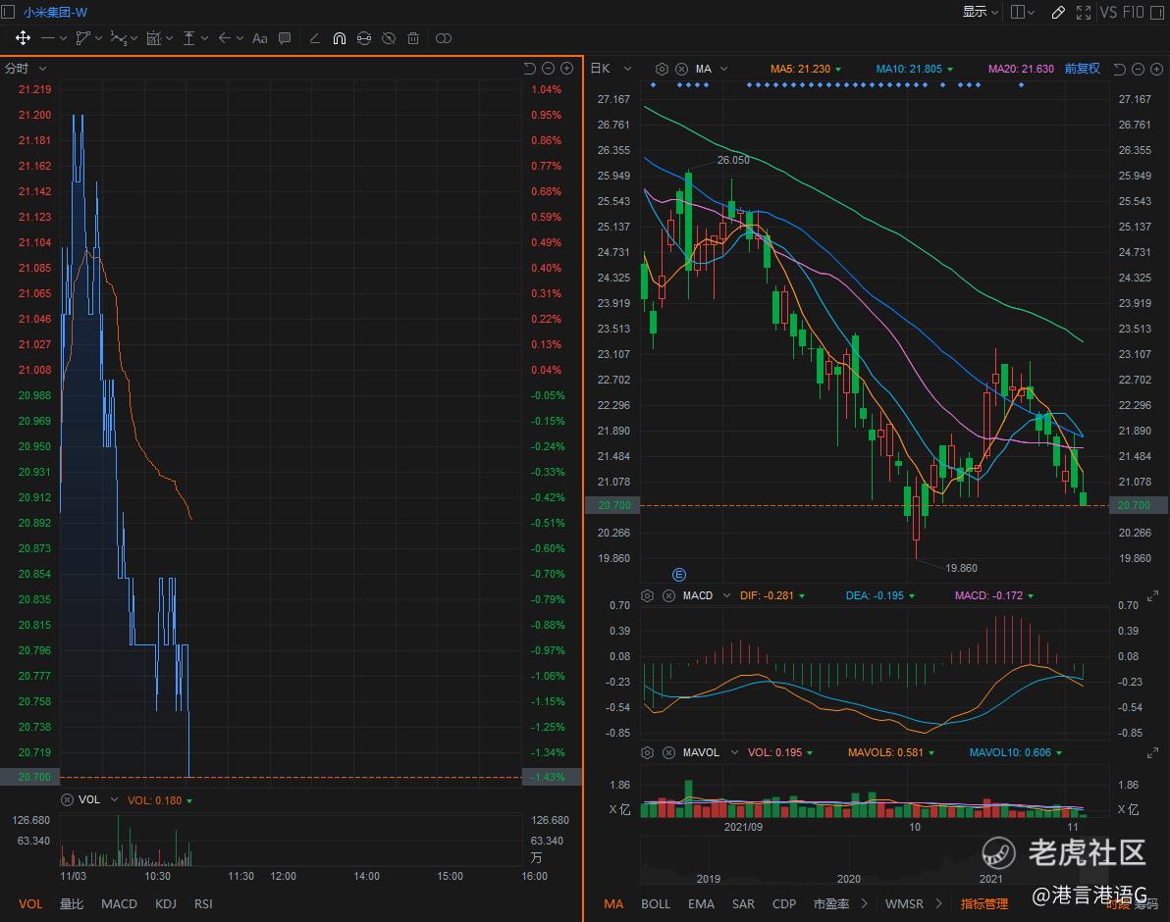The width and height of the screenshot is (1170, 922).
Task: Open the 分时 timeframe dropdown
Action: 26,69
